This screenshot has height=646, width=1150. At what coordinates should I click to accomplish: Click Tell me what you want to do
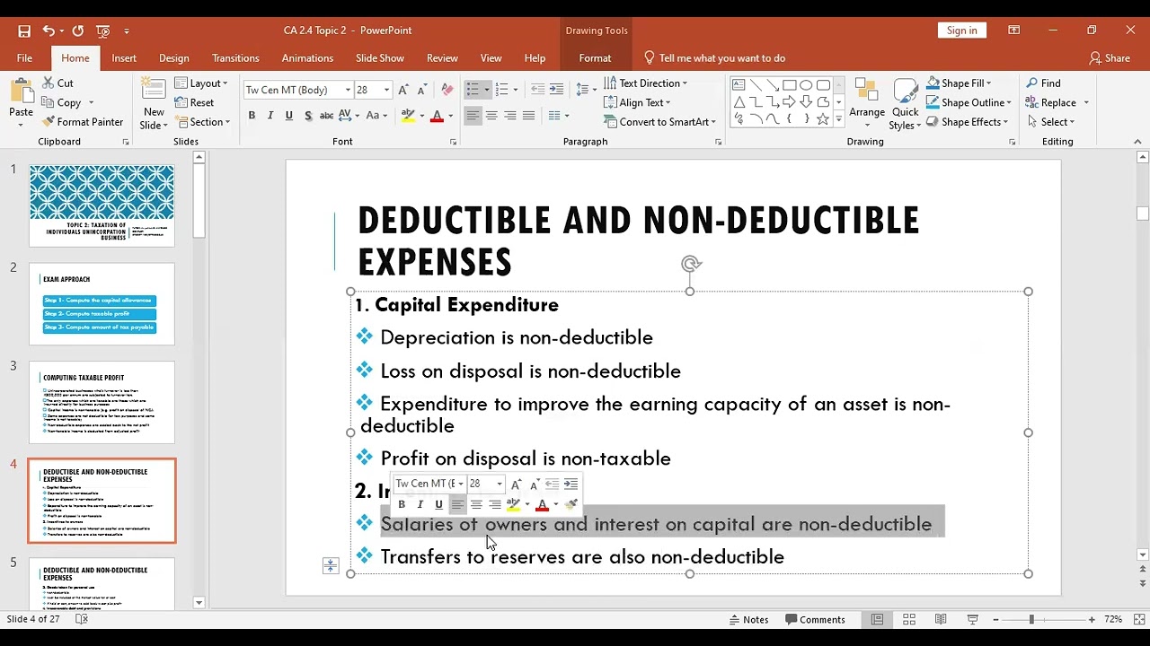(715, 58)
